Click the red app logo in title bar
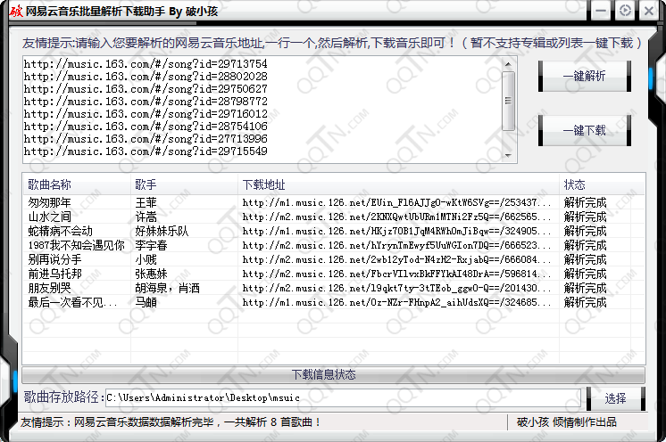Image resolution: width=666 pixels, height=442 pixels. tap(14, 11)
